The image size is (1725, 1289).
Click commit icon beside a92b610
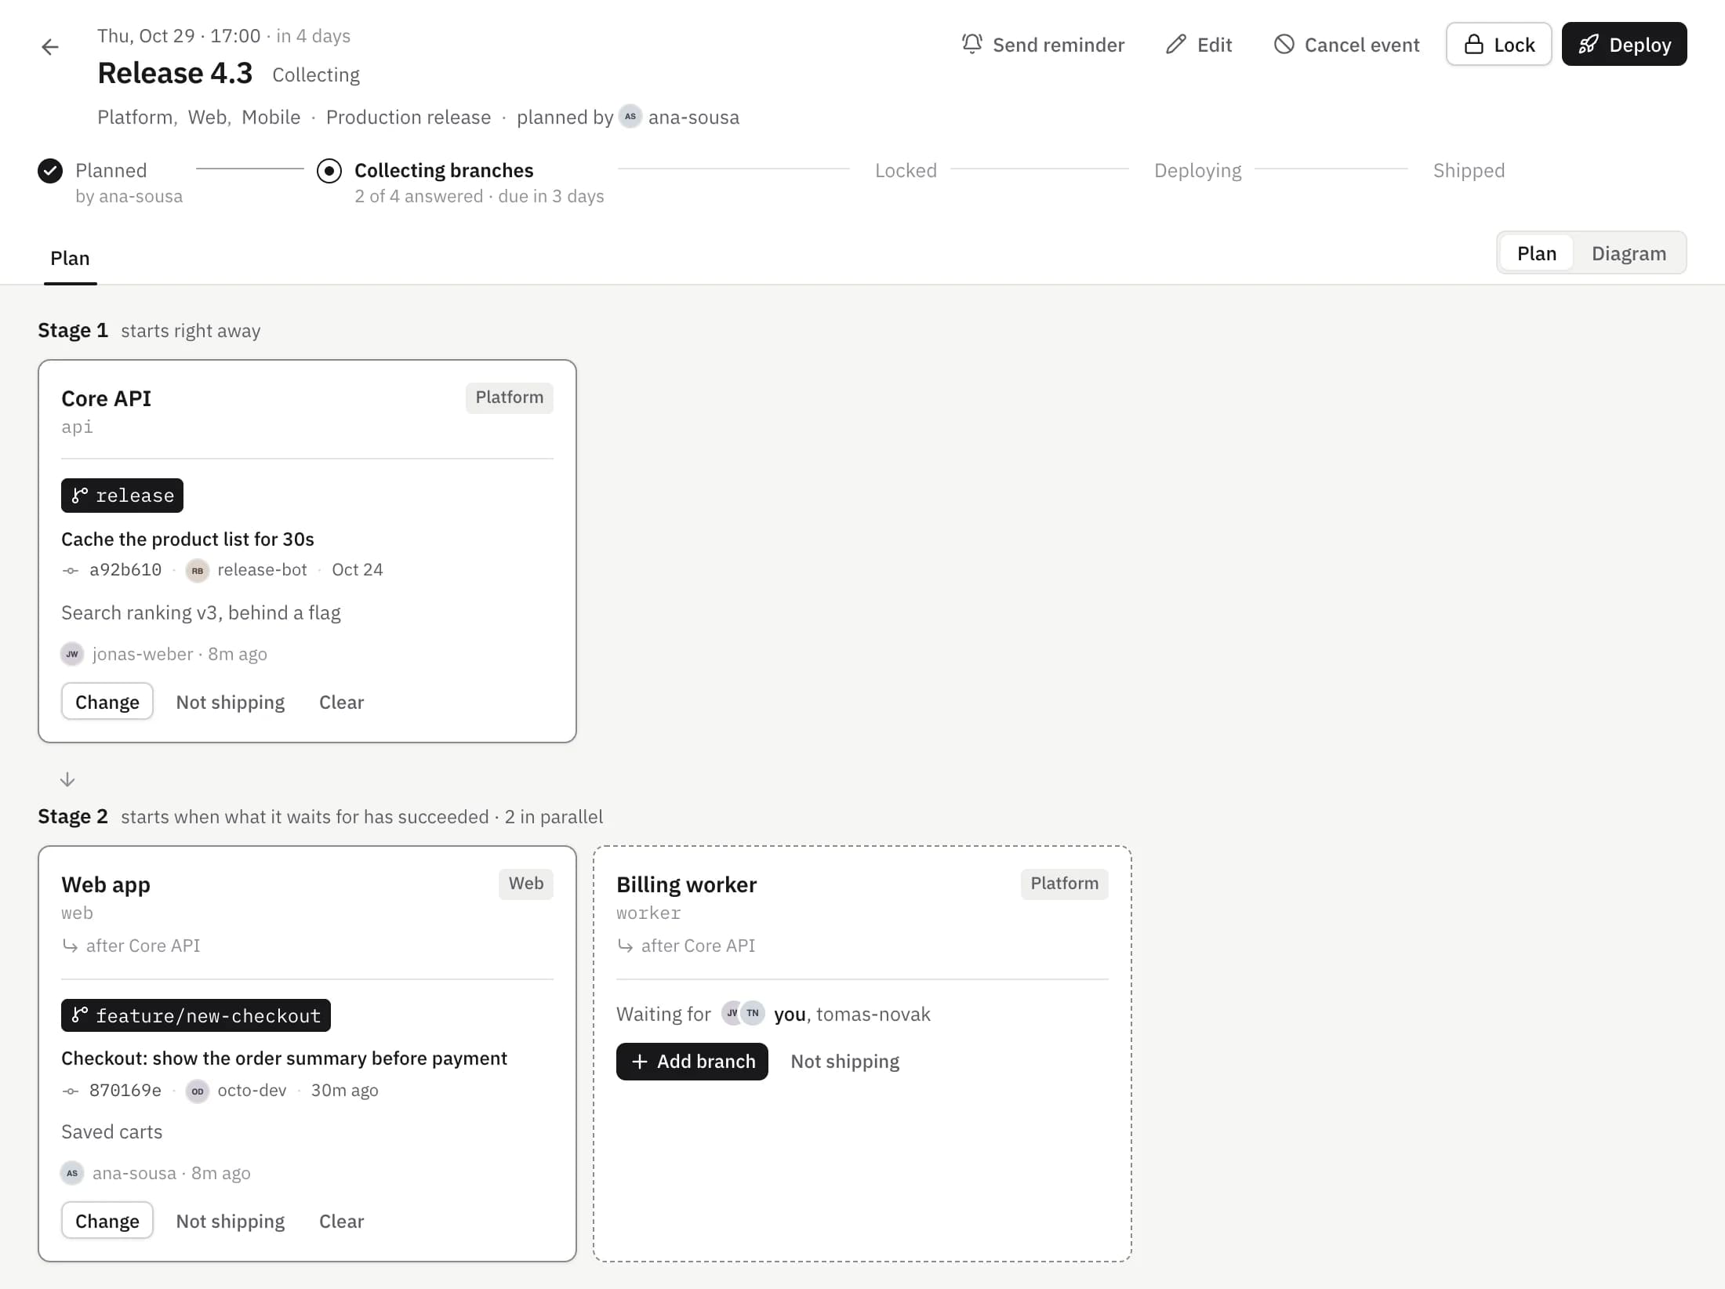coord(70,571)
